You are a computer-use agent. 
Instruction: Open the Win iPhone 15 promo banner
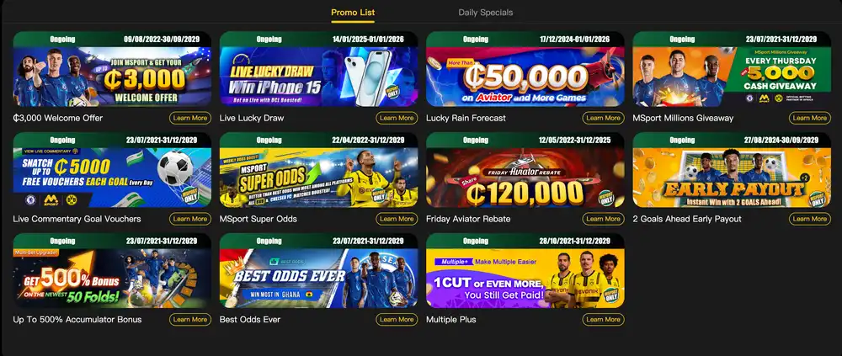tap(318, 77)
